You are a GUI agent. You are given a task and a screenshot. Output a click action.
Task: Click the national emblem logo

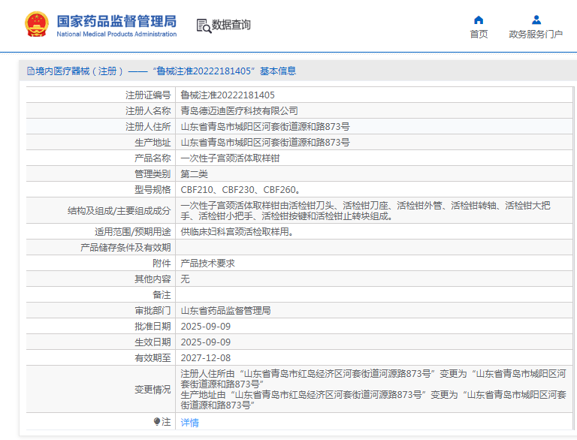click(35, 25)
